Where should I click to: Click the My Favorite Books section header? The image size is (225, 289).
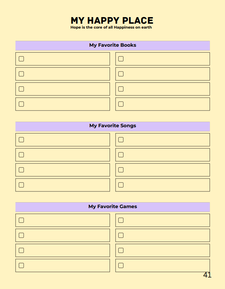coord(112,45)
